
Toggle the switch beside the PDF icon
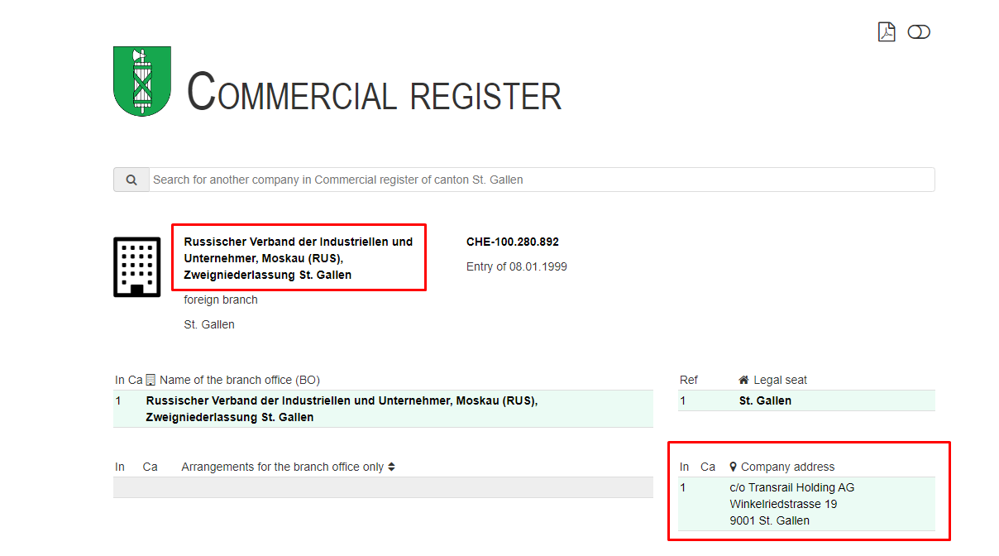[919, 32]
